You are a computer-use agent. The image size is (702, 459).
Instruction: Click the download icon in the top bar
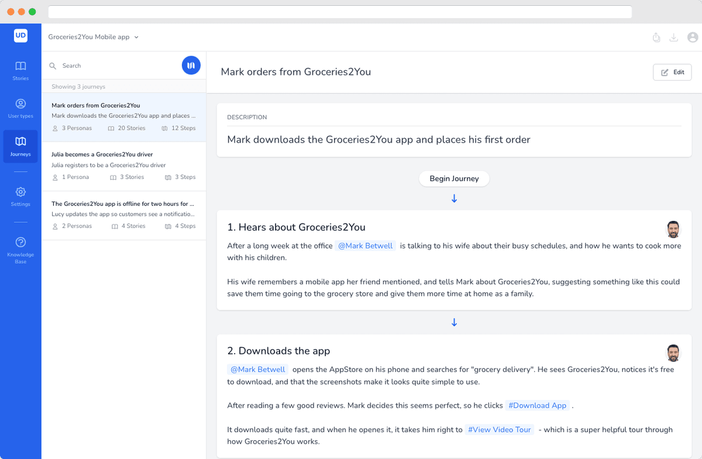point(673,37)
